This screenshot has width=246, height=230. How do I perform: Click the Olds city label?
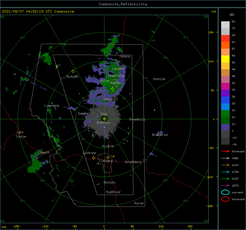click(104, 114)
